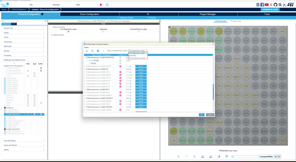The image size is (296, 162).
Task: Click the fit-to-screen icon under the pinout view
Action: 186,157
